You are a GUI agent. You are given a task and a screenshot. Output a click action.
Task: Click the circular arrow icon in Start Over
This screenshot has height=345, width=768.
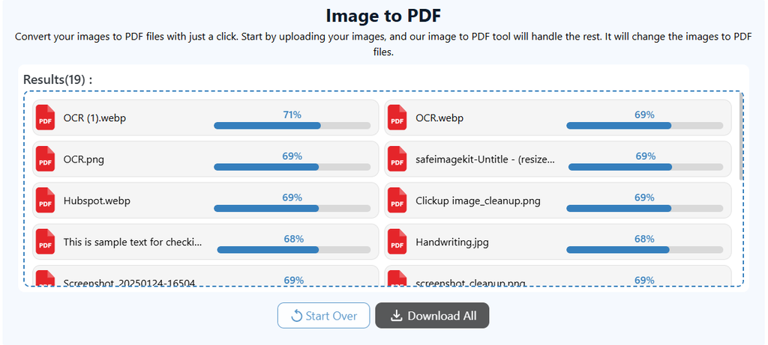(296, 316)
